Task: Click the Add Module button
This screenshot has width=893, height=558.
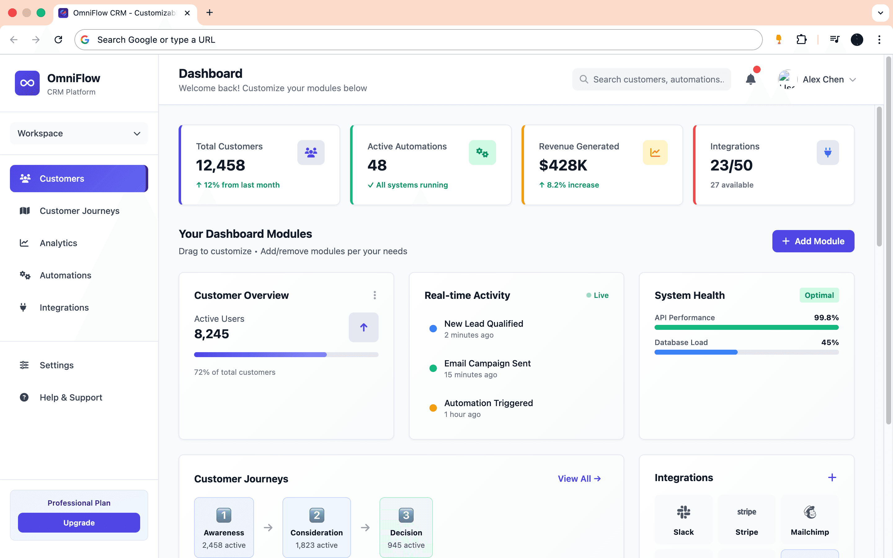Action: pyautogui.click(x=813, y=241)
